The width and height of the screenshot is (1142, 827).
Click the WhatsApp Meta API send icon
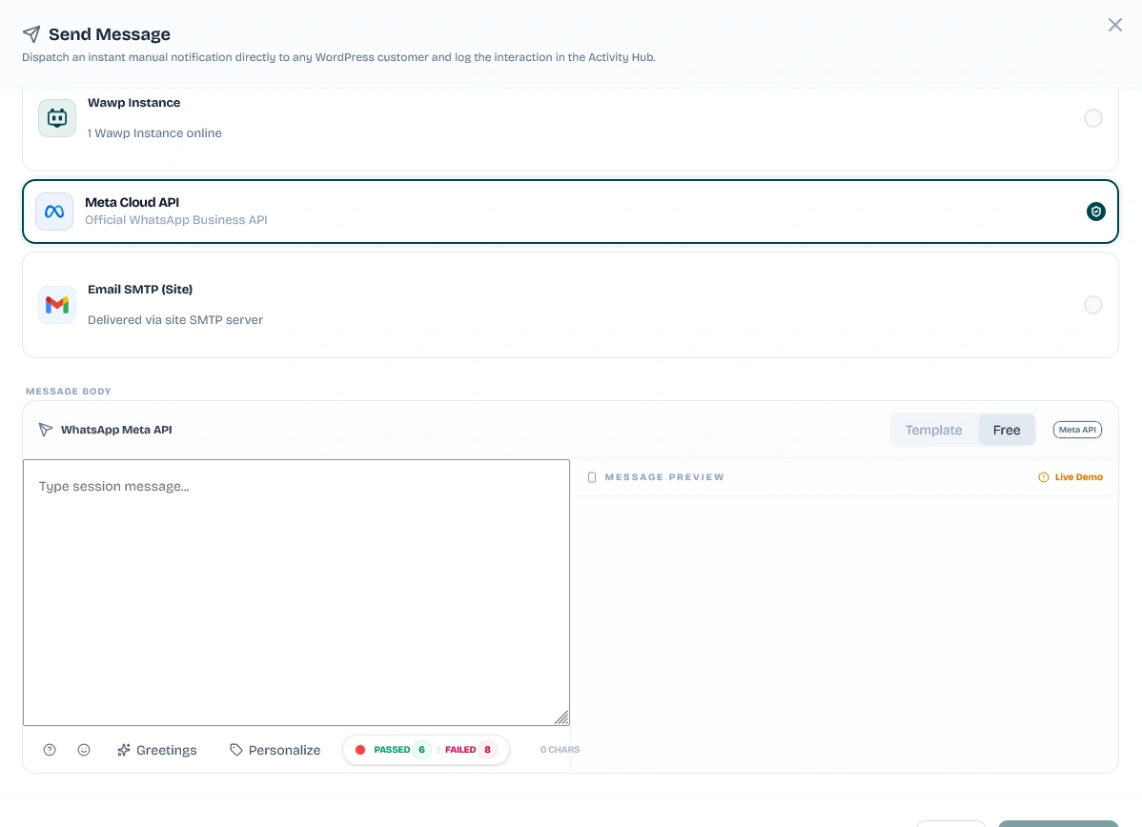[45, 430]
